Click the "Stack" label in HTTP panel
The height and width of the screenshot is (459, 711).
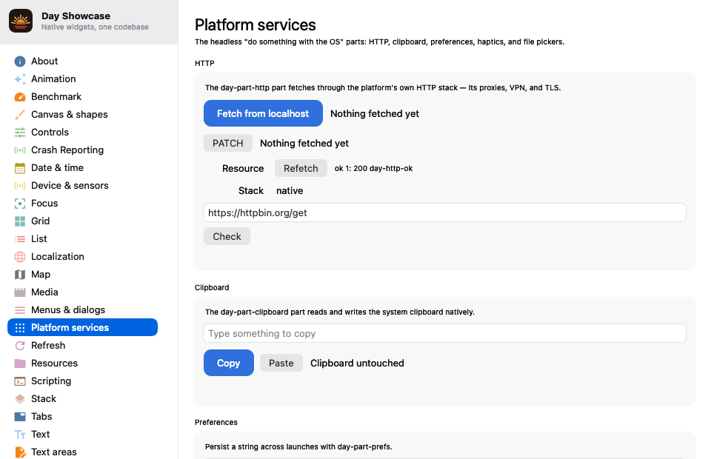[251, 191]
